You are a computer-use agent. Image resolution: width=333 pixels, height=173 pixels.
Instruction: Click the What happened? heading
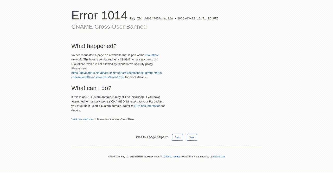94,46
